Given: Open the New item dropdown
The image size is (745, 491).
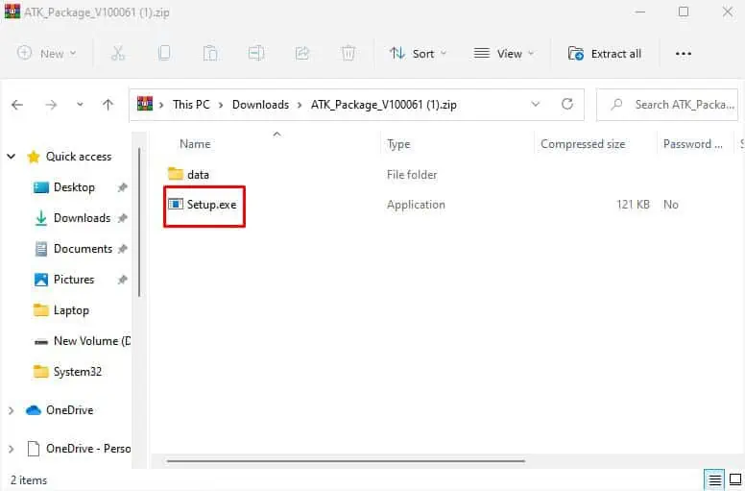Looking at the screenshot, I should point(46,53).
